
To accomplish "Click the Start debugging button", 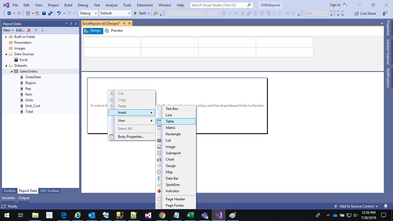I will (140, 13).
